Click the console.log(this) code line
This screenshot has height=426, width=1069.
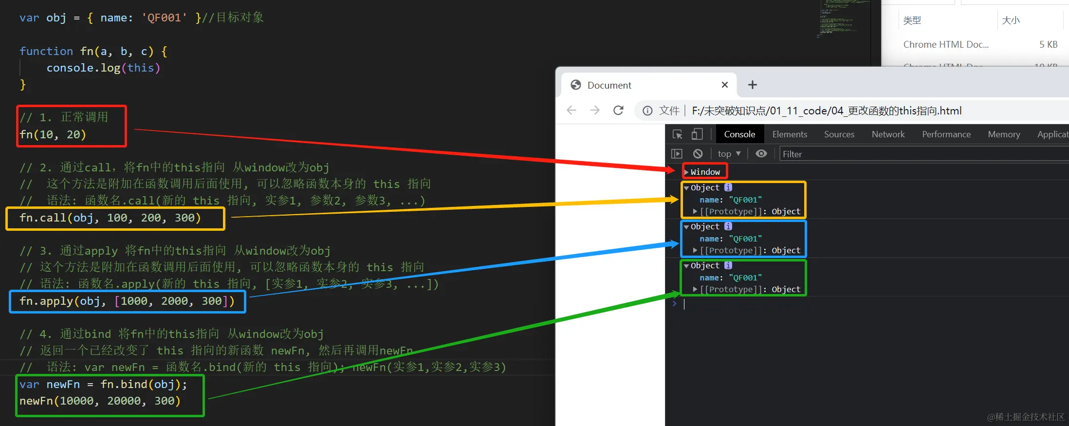pos(103,68)
